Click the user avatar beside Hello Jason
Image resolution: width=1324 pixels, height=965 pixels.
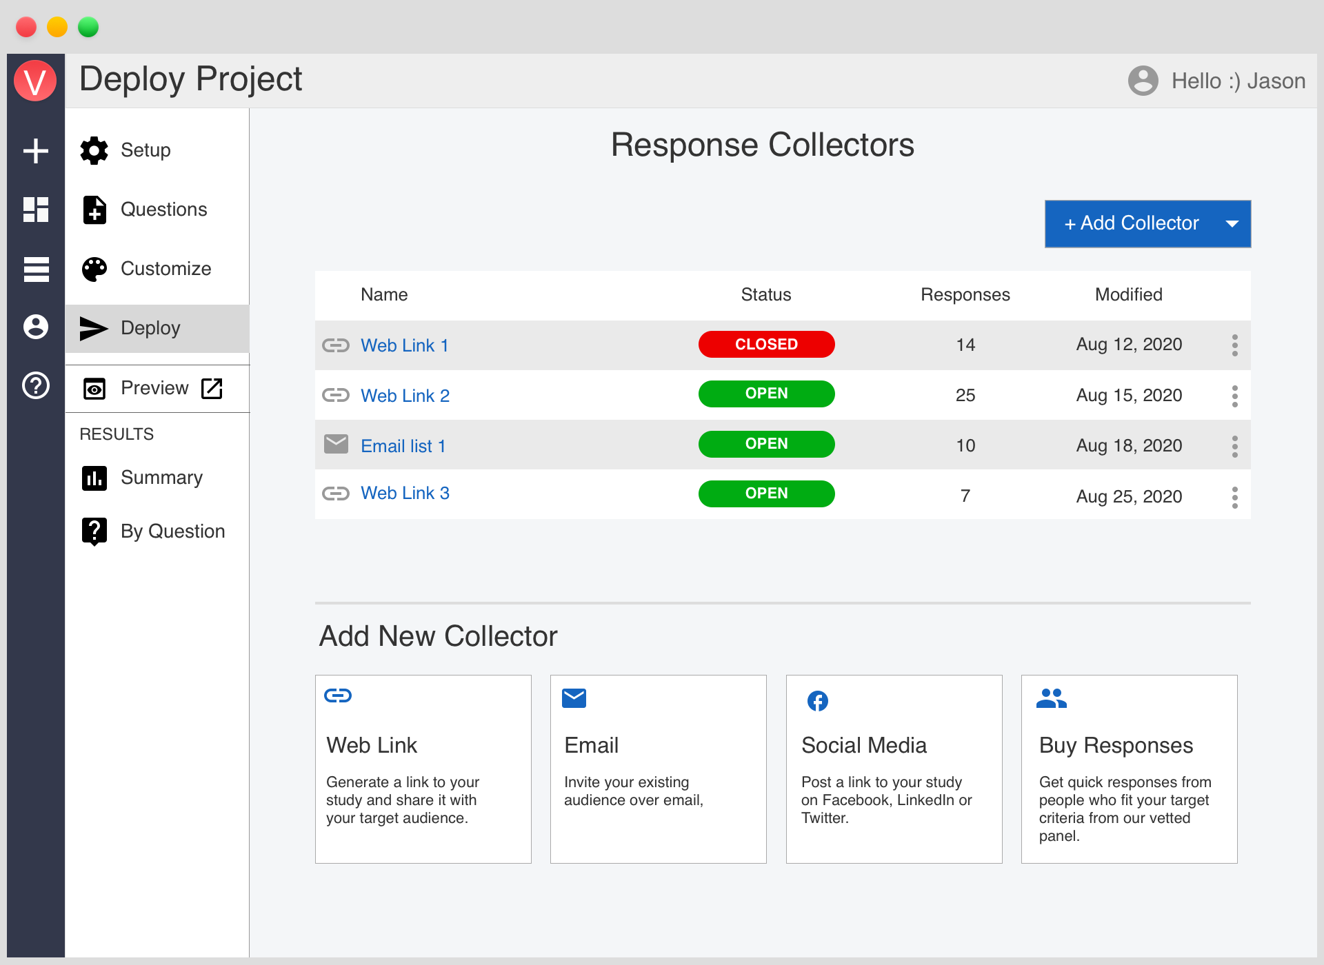point(1143,81)
